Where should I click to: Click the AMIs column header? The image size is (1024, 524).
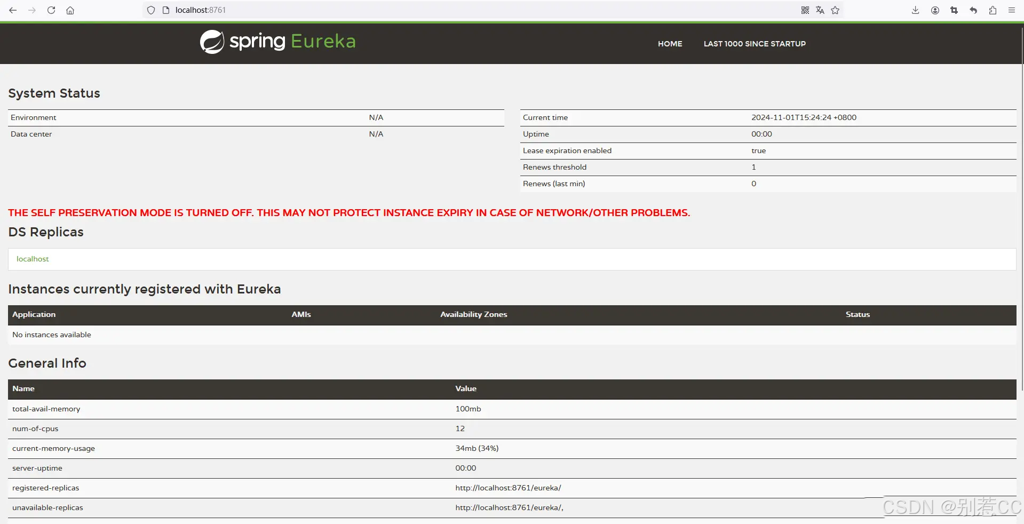[x=301, y=314]
